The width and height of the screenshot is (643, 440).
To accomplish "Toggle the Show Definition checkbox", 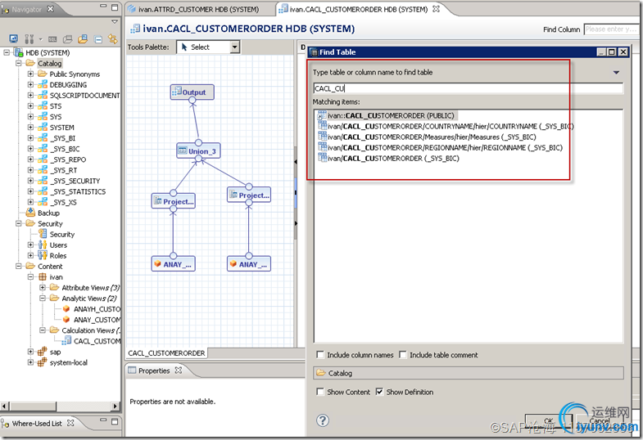I will coord(379,392).
